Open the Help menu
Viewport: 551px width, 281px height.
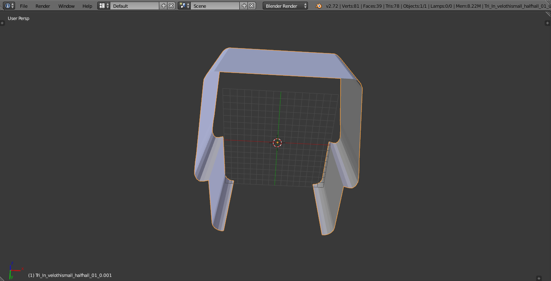coord(87,6)
